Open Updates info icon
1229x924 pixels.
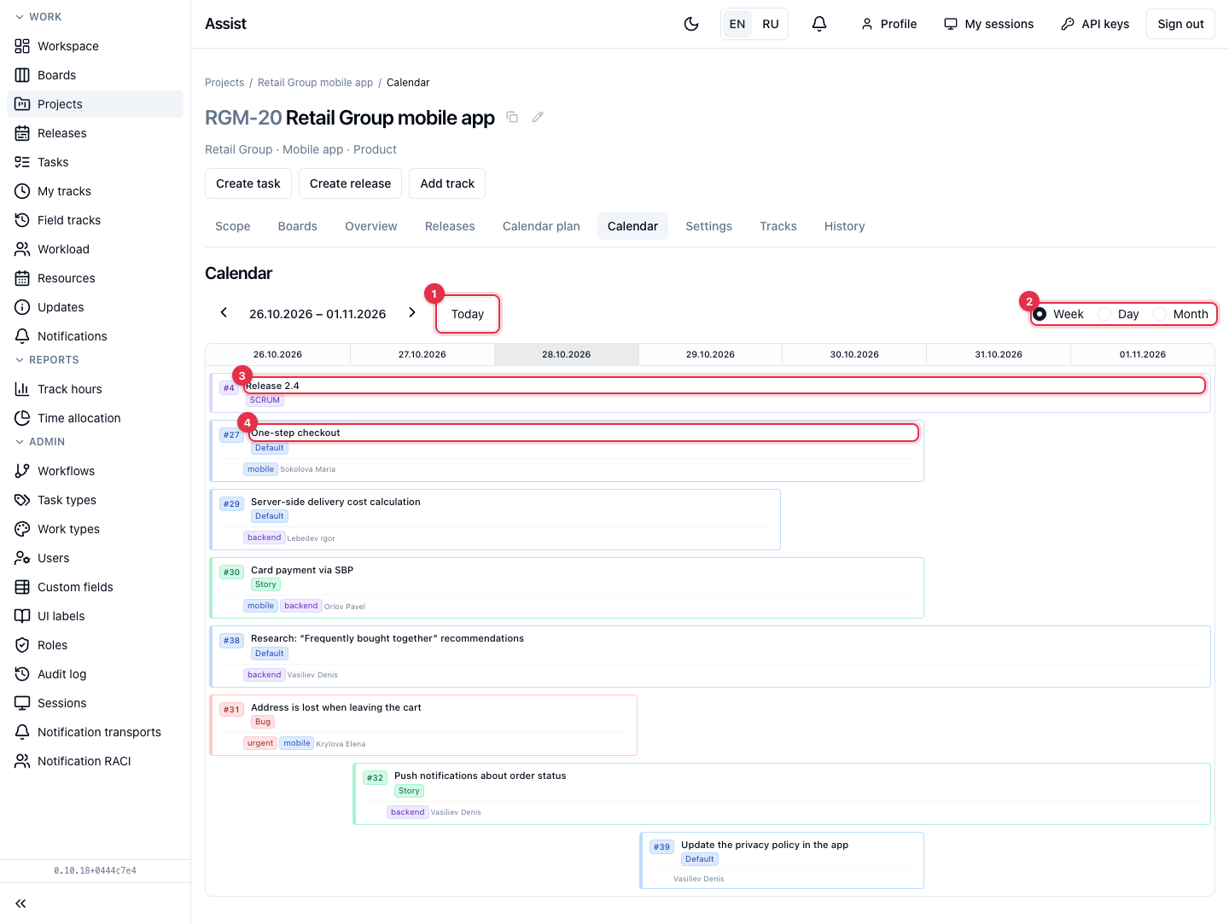[x=22, y=307]
